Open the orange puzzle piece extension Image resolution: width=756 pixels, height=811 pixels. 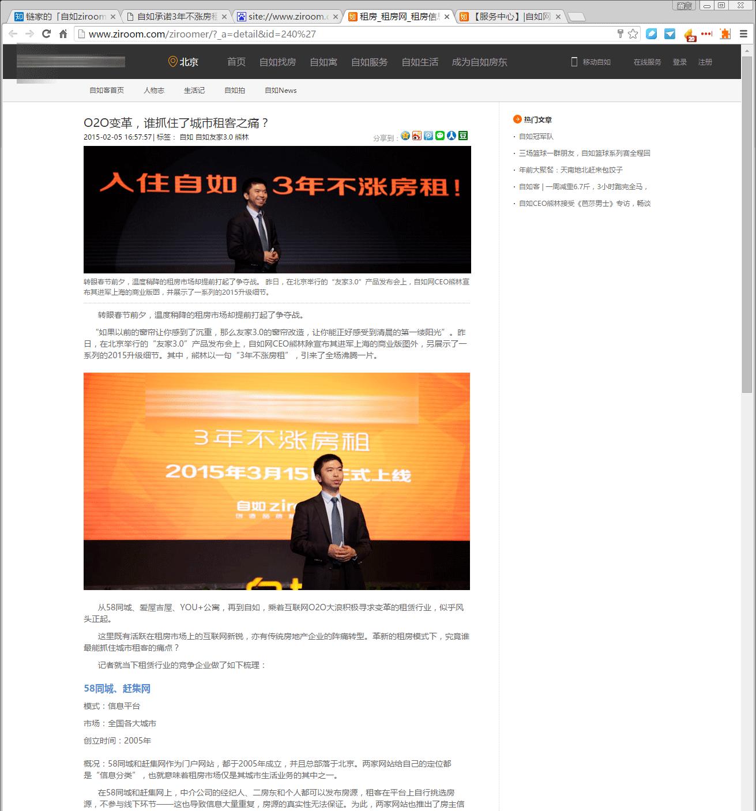click(725, 34)
